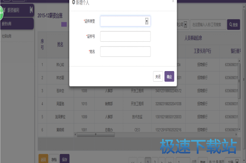Jump to the last page with >> button
Viewport: 246px width, 163px height.
point(170,160)
